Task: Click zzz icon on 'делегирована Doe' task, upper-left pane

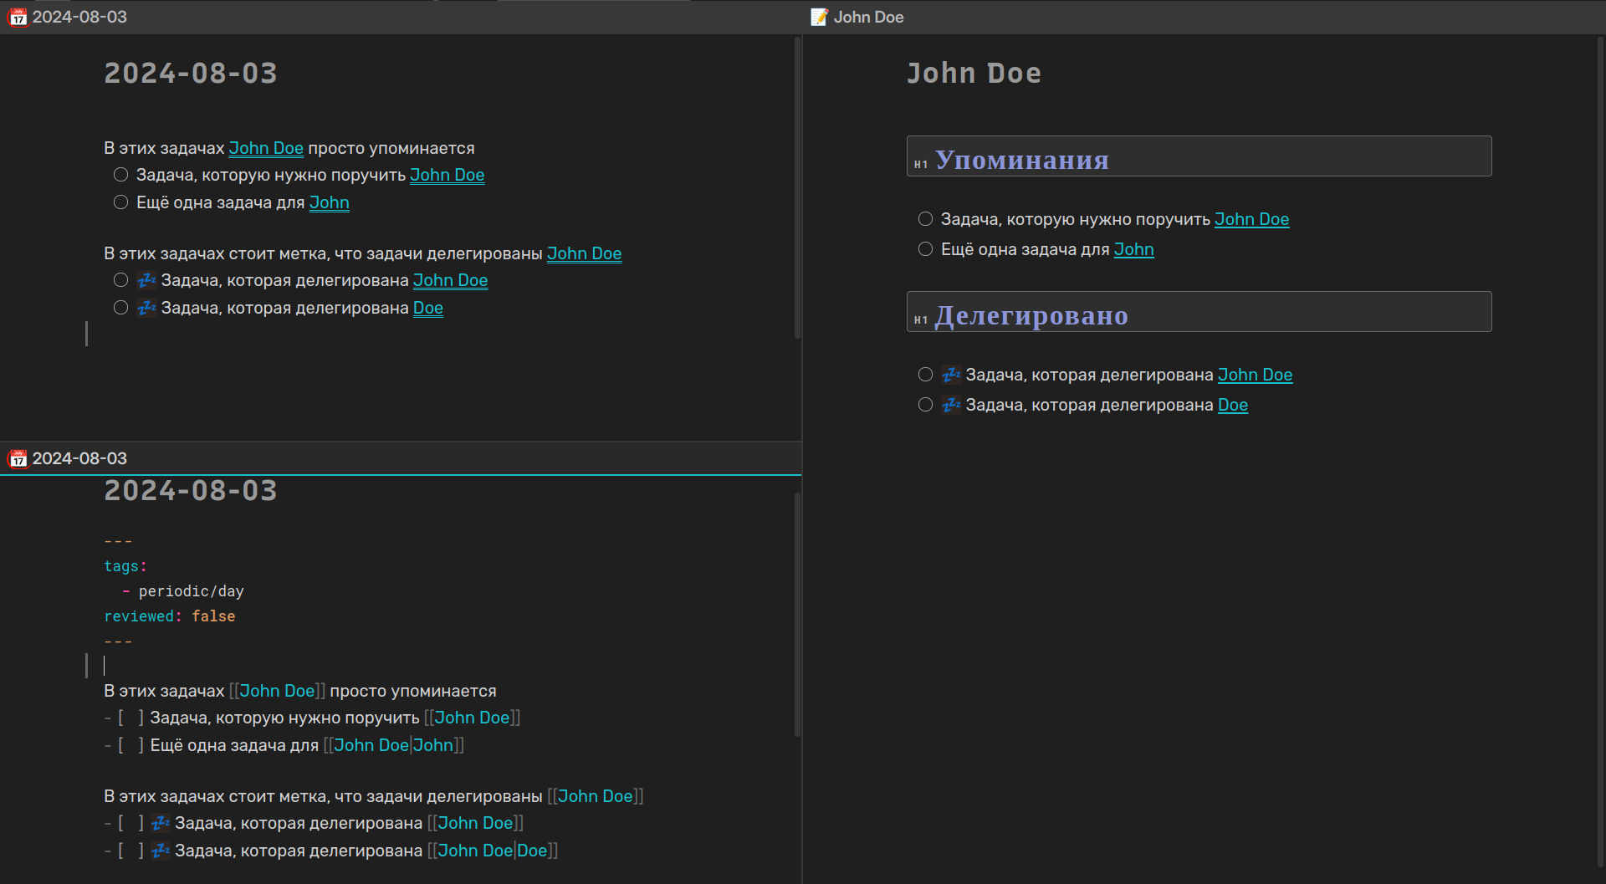Action: (x=147, y=308)
